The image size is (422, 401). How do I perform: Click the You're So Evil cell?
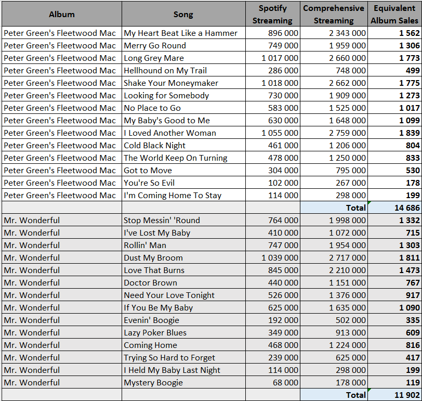click(183, 183)
